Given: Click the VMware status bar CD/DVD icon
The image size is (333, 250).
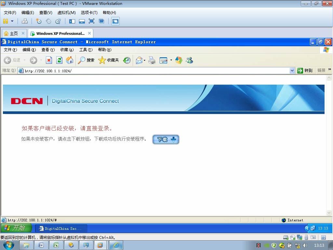Looking at the screenshot, I should pos(293,237).
